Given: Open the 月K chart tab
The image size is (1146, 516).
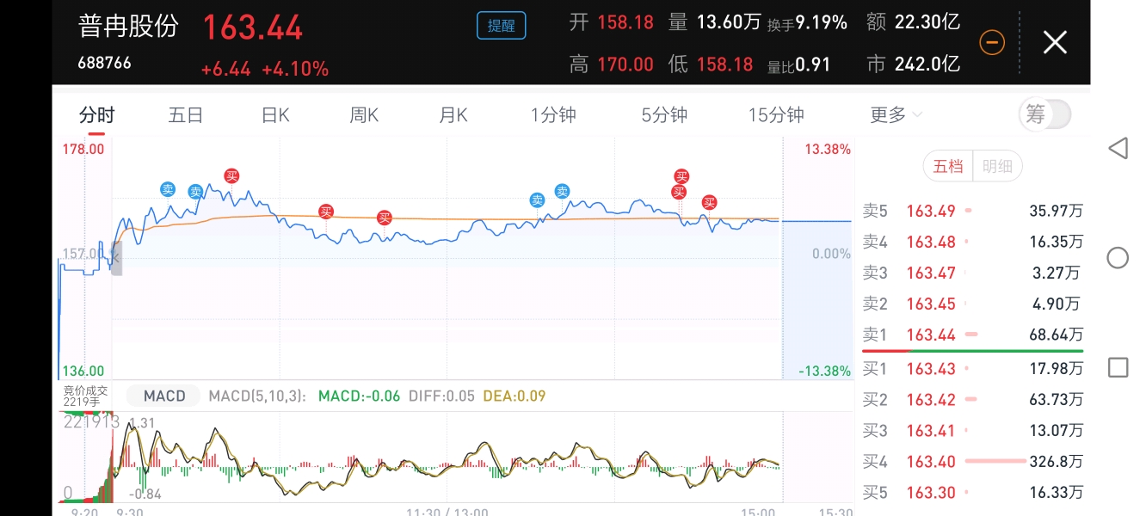Looking at the screenshot, I should [453, 115].
